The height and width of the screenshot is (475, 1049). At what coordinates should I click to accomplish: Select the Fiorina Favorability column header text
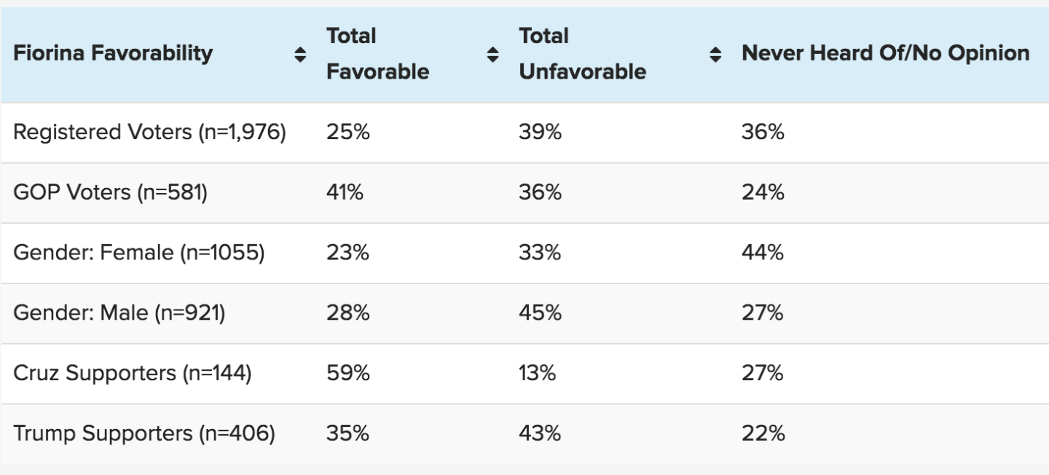(113, 53)
